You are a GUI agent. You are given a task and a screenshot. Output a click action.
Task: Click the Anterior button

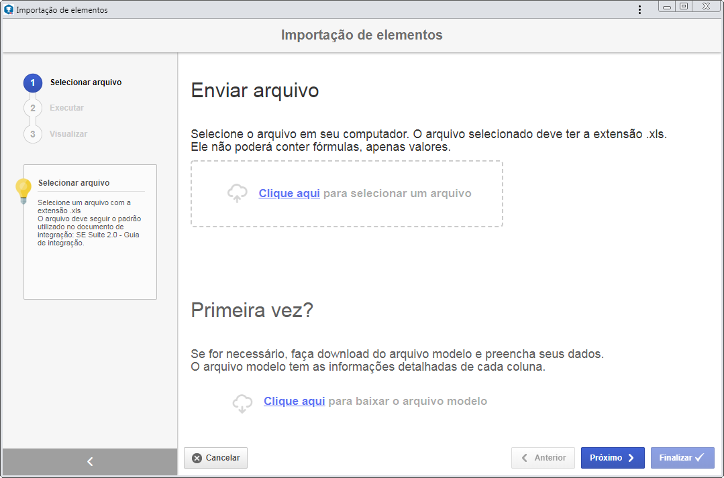point(543,458)
